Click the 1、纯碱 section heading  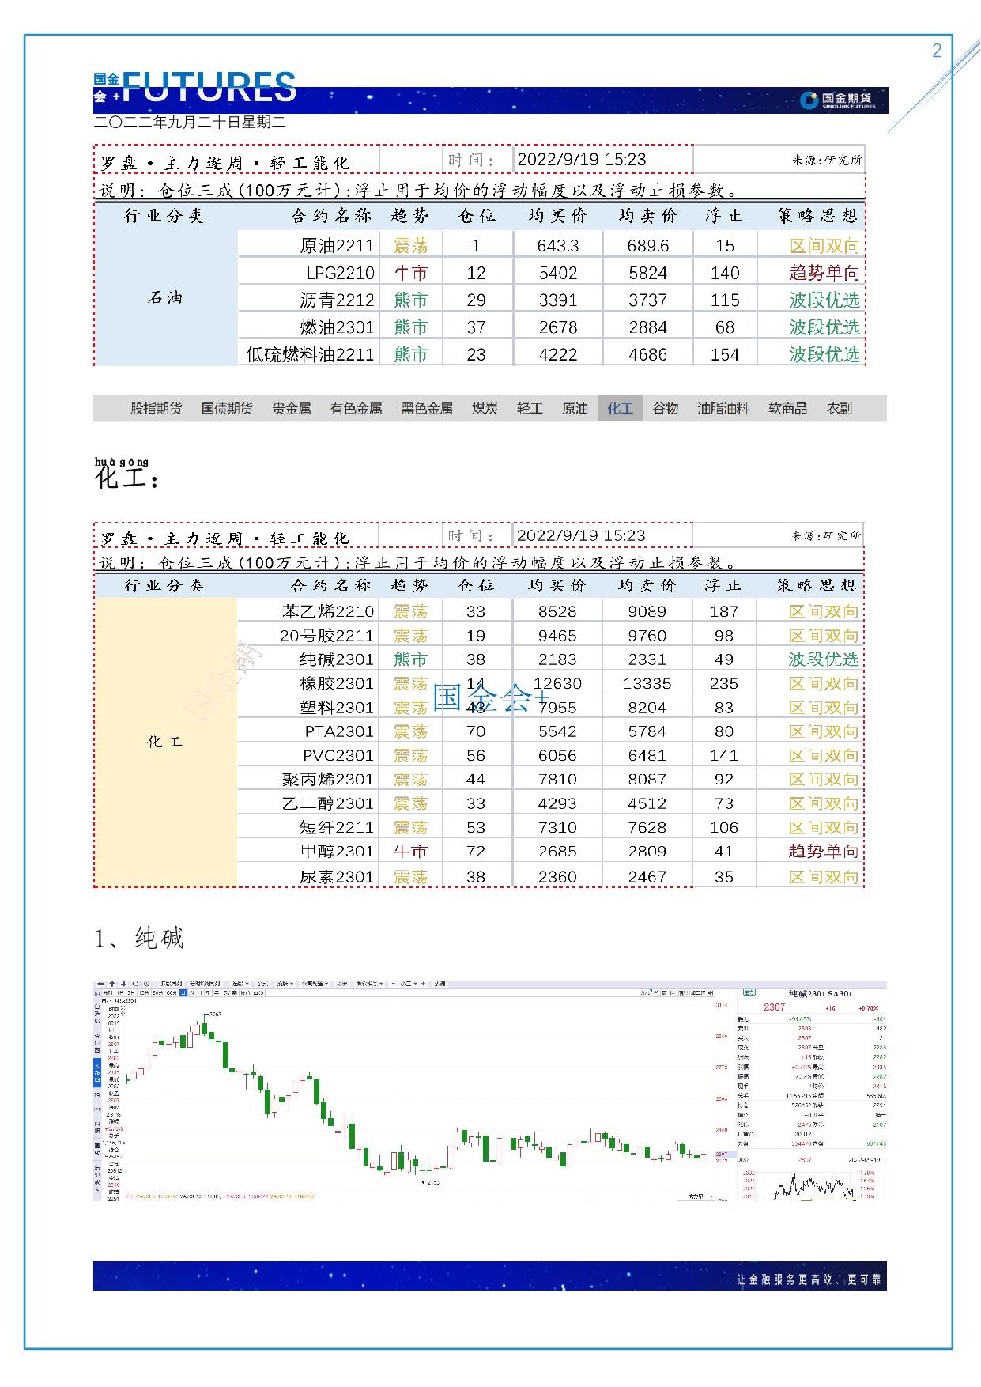coord(139,938)
